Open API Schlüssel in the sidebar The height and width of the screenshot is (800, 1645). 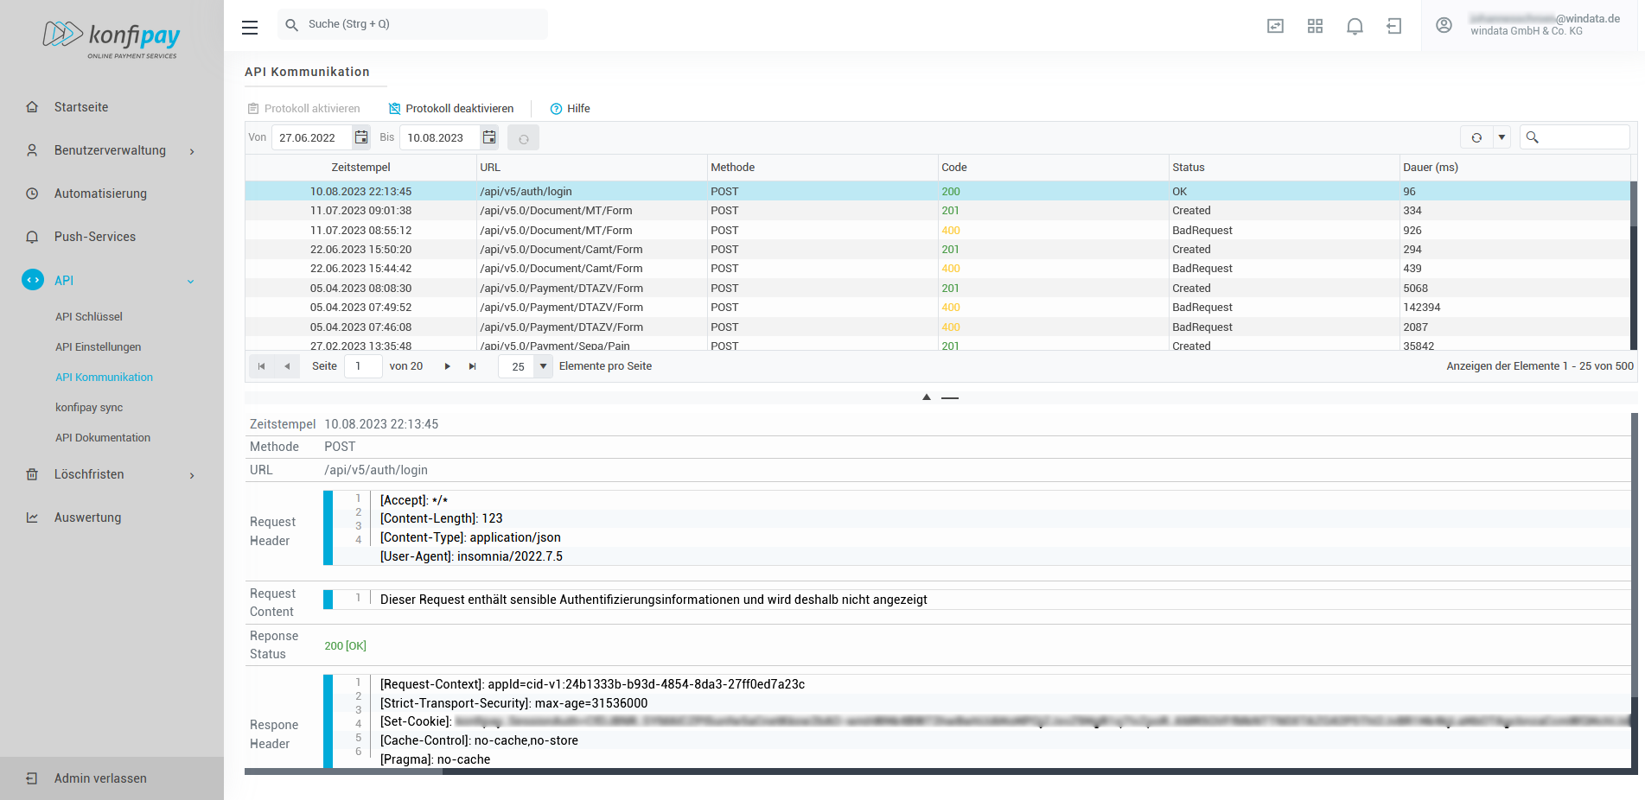point(89,317)
